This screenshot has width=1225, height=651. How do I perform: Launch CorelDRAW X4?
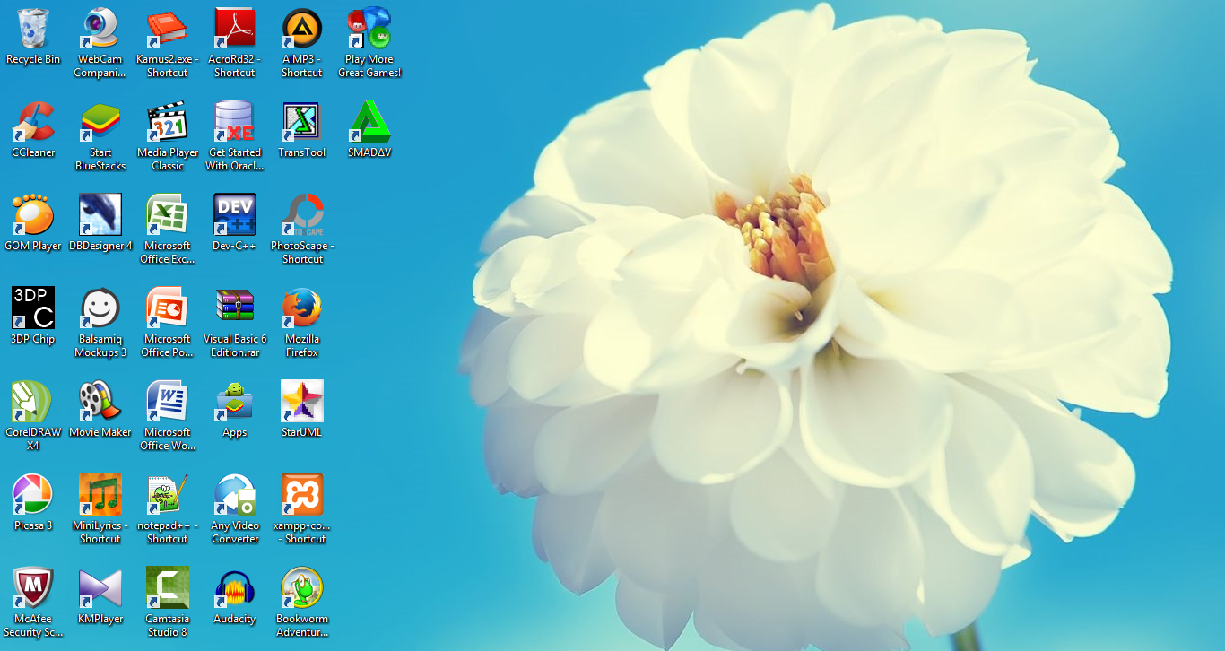[33, 397]
